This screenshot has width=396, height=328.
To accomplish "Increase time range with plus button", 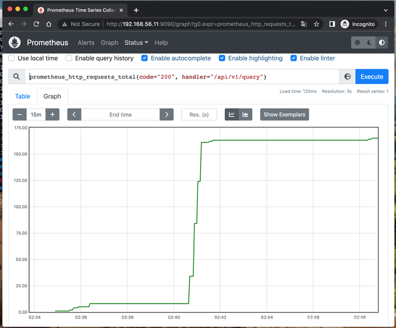I will (52, 115).
